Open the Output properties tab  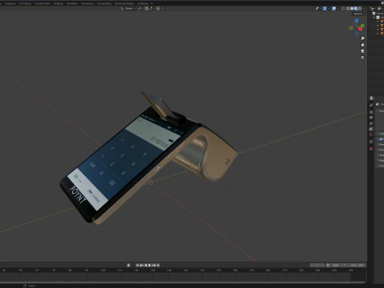[371, 118]
